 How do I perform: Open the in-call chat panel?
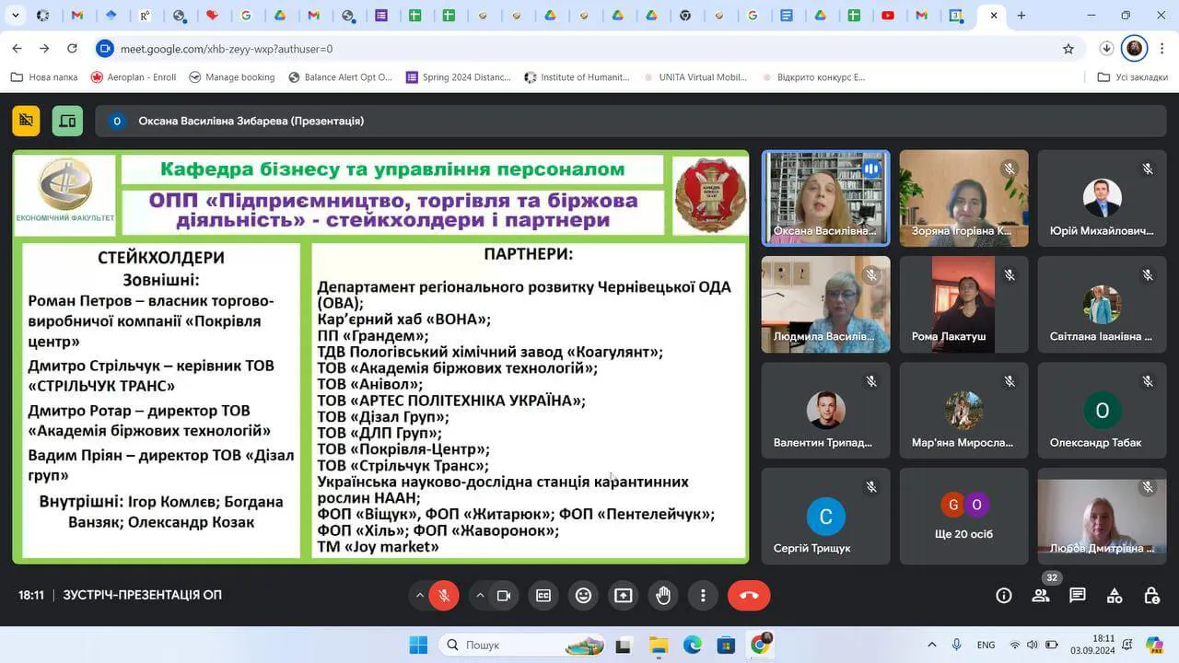(x=1078, y=596)
